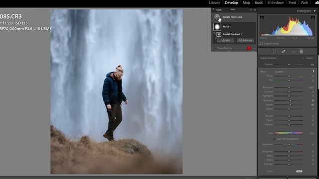319x179 pixels.
Task: Select the Radial Gradient 1 mask component icon
Action: click(x=219, y=34)
